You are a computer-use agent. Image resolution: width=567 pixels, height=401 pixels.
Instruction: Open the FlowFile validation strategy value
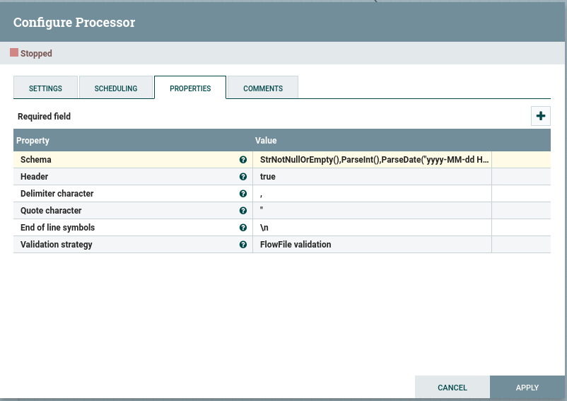click(x=372, y=245)
